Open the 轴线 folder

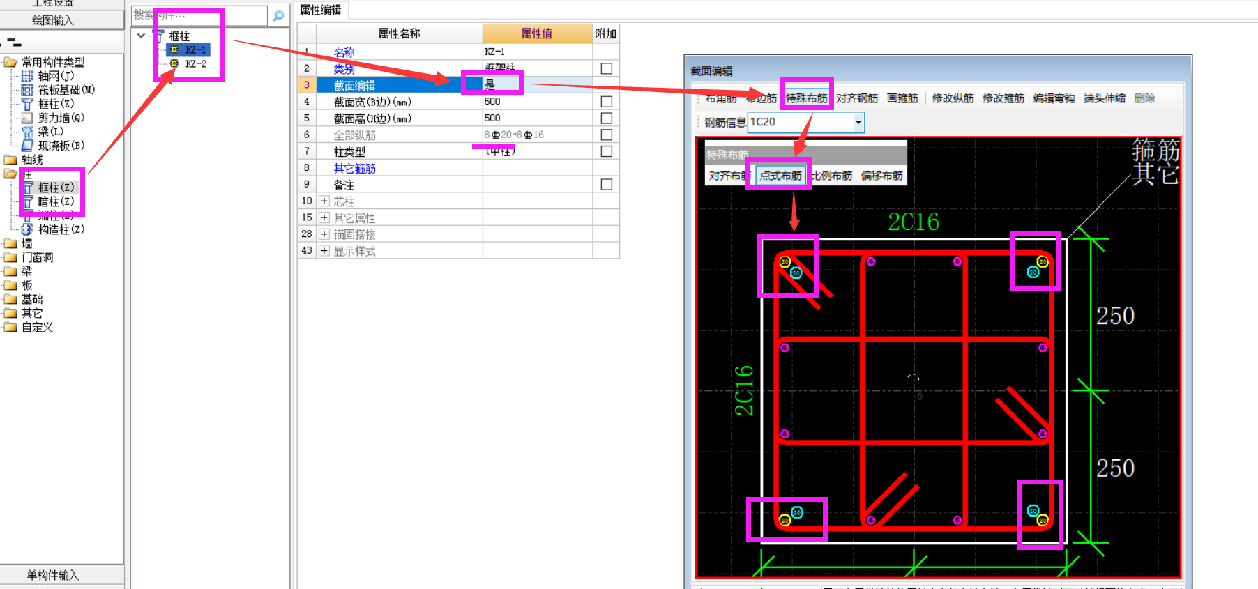click(x=10, y=160)
